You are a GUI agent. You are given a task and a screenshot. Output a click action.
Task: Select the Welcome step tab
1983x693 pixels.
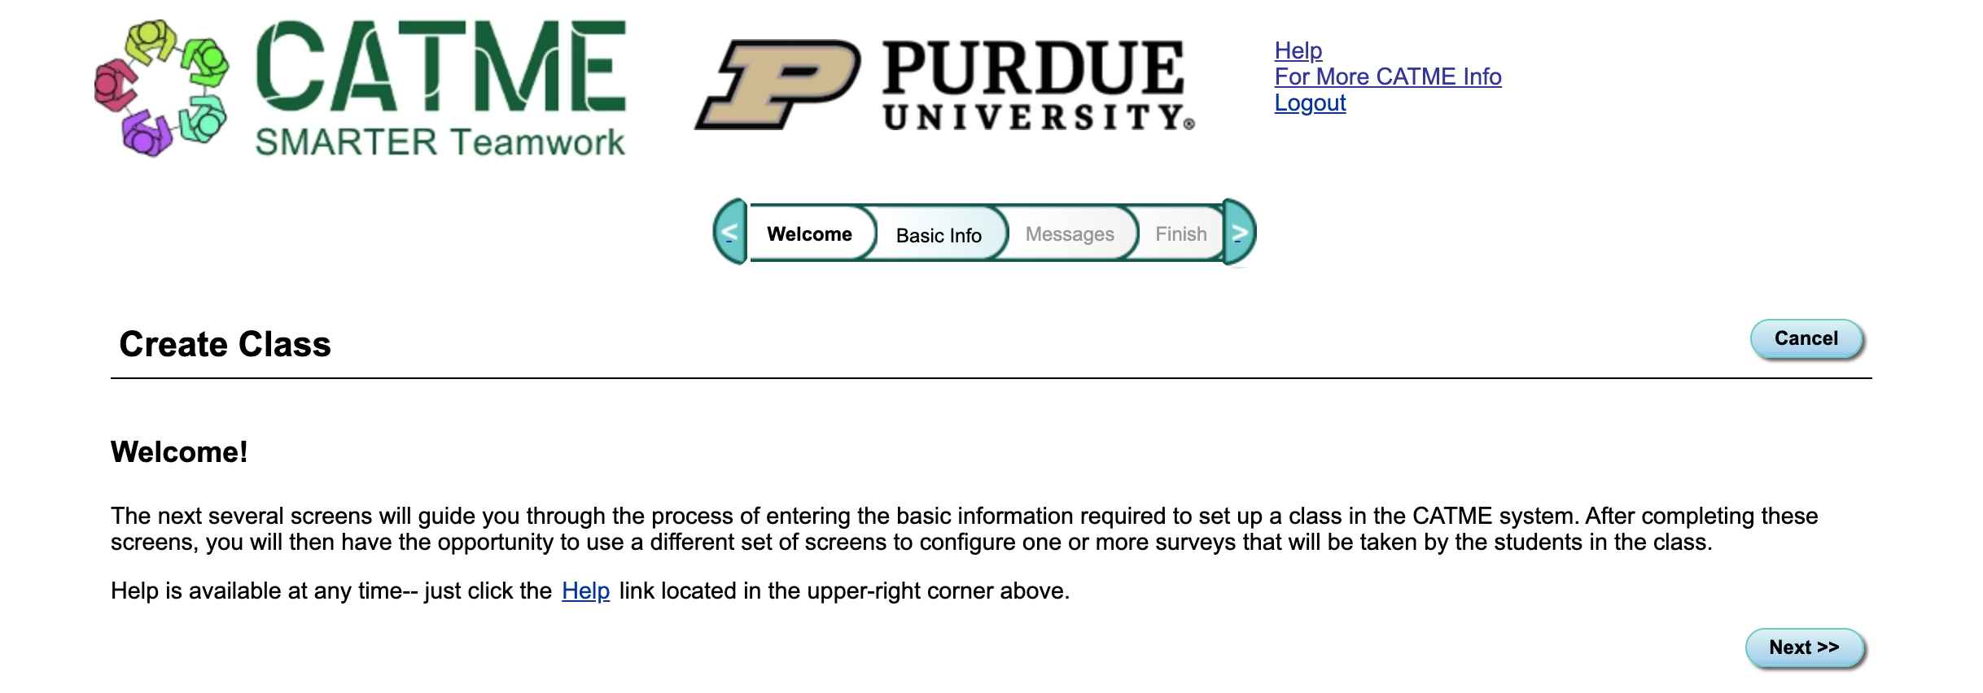[809, 234]
